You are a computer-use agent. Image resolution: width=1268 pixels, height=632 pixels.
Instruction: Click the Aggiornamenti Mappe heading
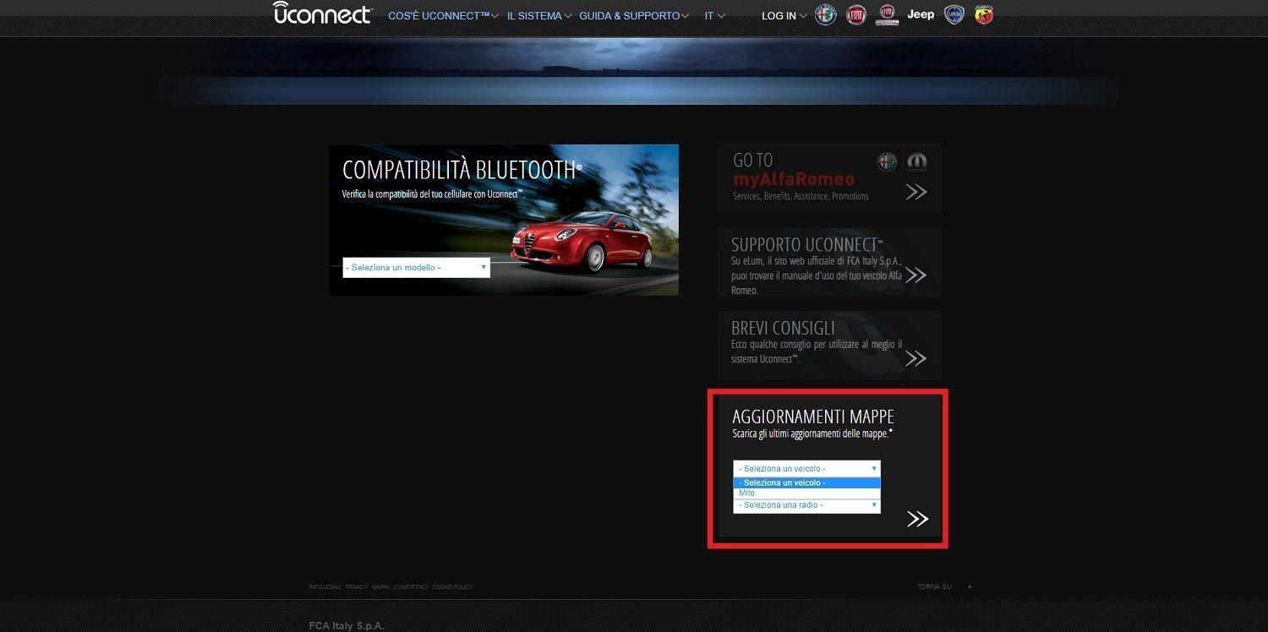click(813, 417)
